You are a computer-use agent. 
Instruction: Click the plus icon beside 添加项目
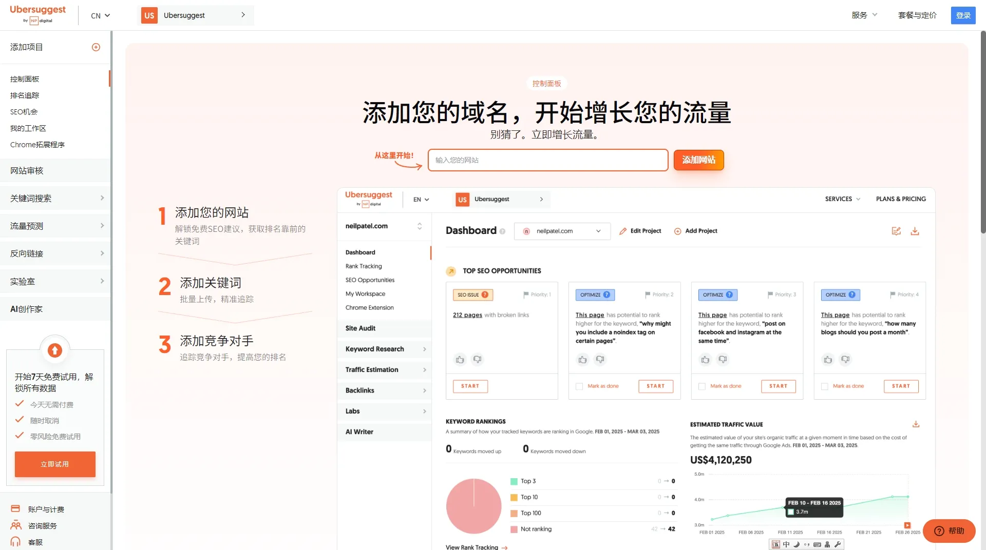tap(96, 47)
